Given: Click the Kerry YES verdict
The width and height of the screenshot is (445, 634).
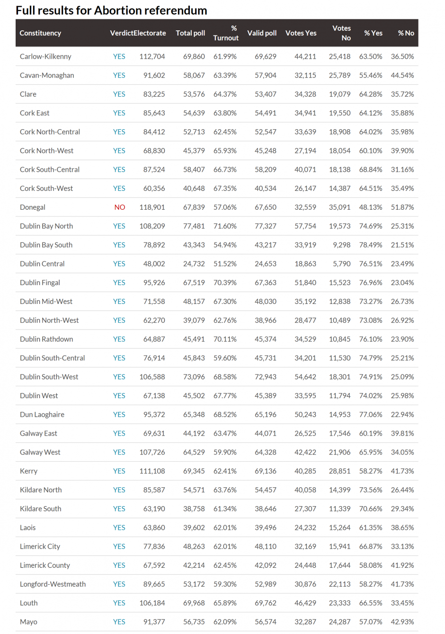Looking at the screenshot, I should pyautogui.click(x=119, y=471).
